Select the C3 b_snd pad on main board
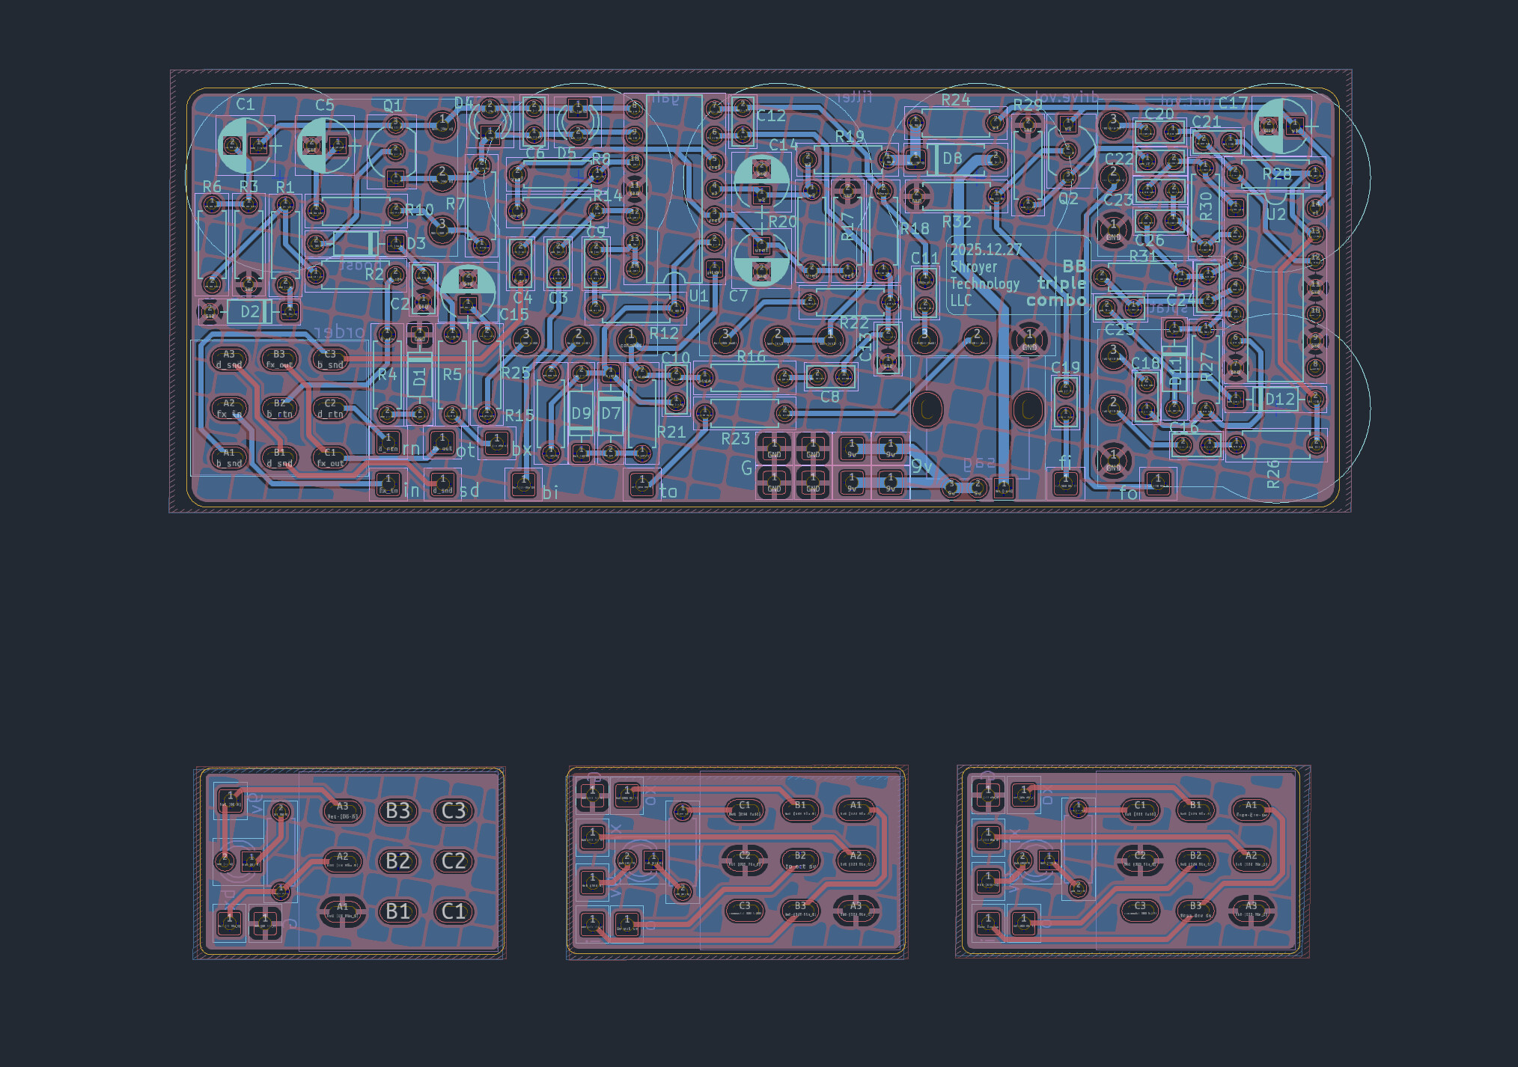Screen dimensions: 1518x1067 coord(330,359)
